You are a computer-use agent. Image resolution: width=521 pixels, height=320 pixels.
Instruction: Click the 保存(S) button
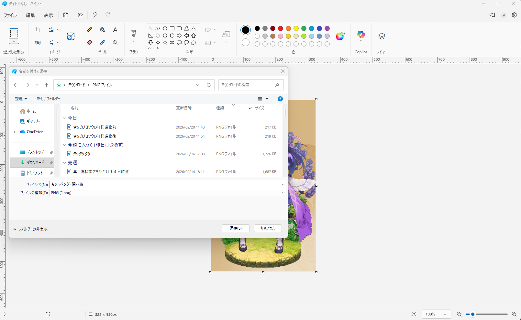[236, 228]
